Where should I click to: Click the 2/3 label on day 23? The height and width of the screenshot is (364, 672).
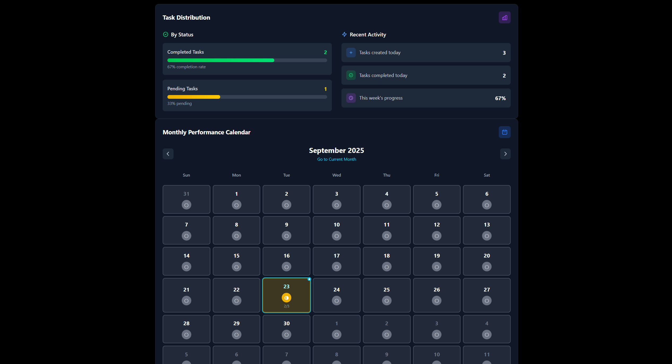(286, 306)
